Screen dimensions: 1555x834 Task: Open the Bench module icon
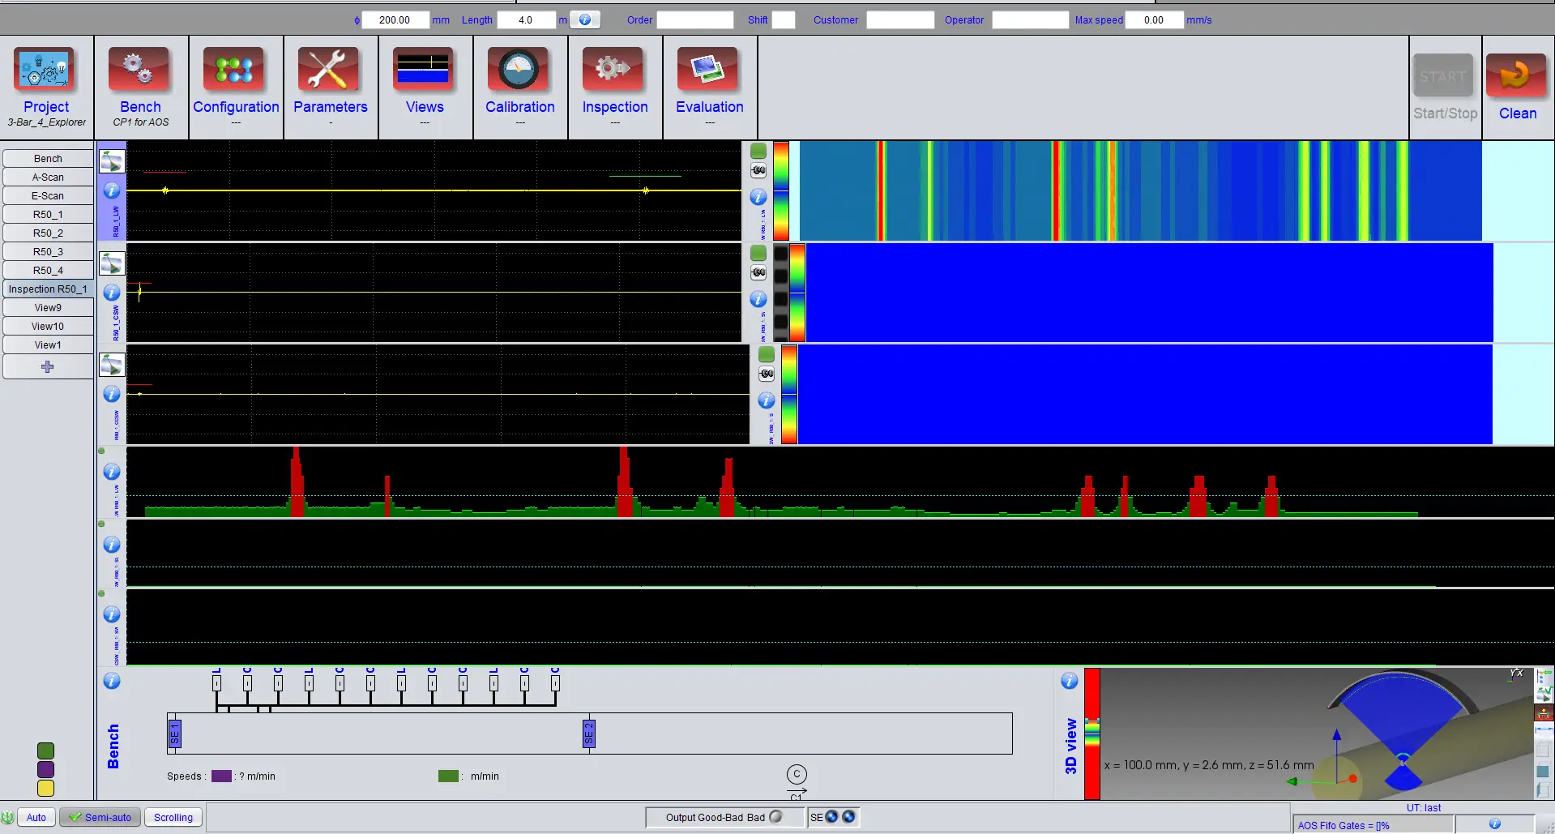pyautogui.click(x=140, y=71)
